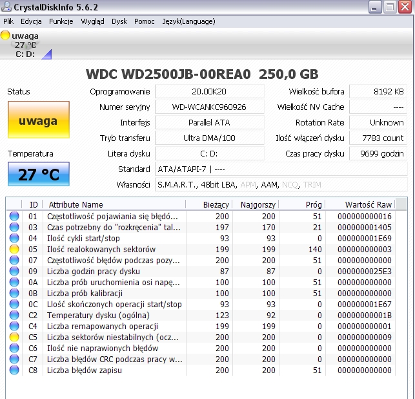The width and height of the screenshot is (415, 399).
Task: Click the CrystalDiskInfo title bar app icon
Action: 6,6
